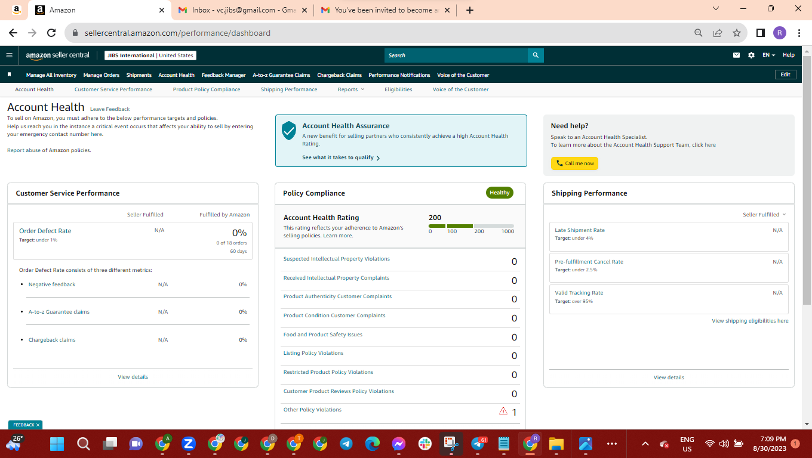The height and width of the screenshot is (458, 812).
Task: Open the Chrome three-dot menu
Action: [x=799, y=33]
